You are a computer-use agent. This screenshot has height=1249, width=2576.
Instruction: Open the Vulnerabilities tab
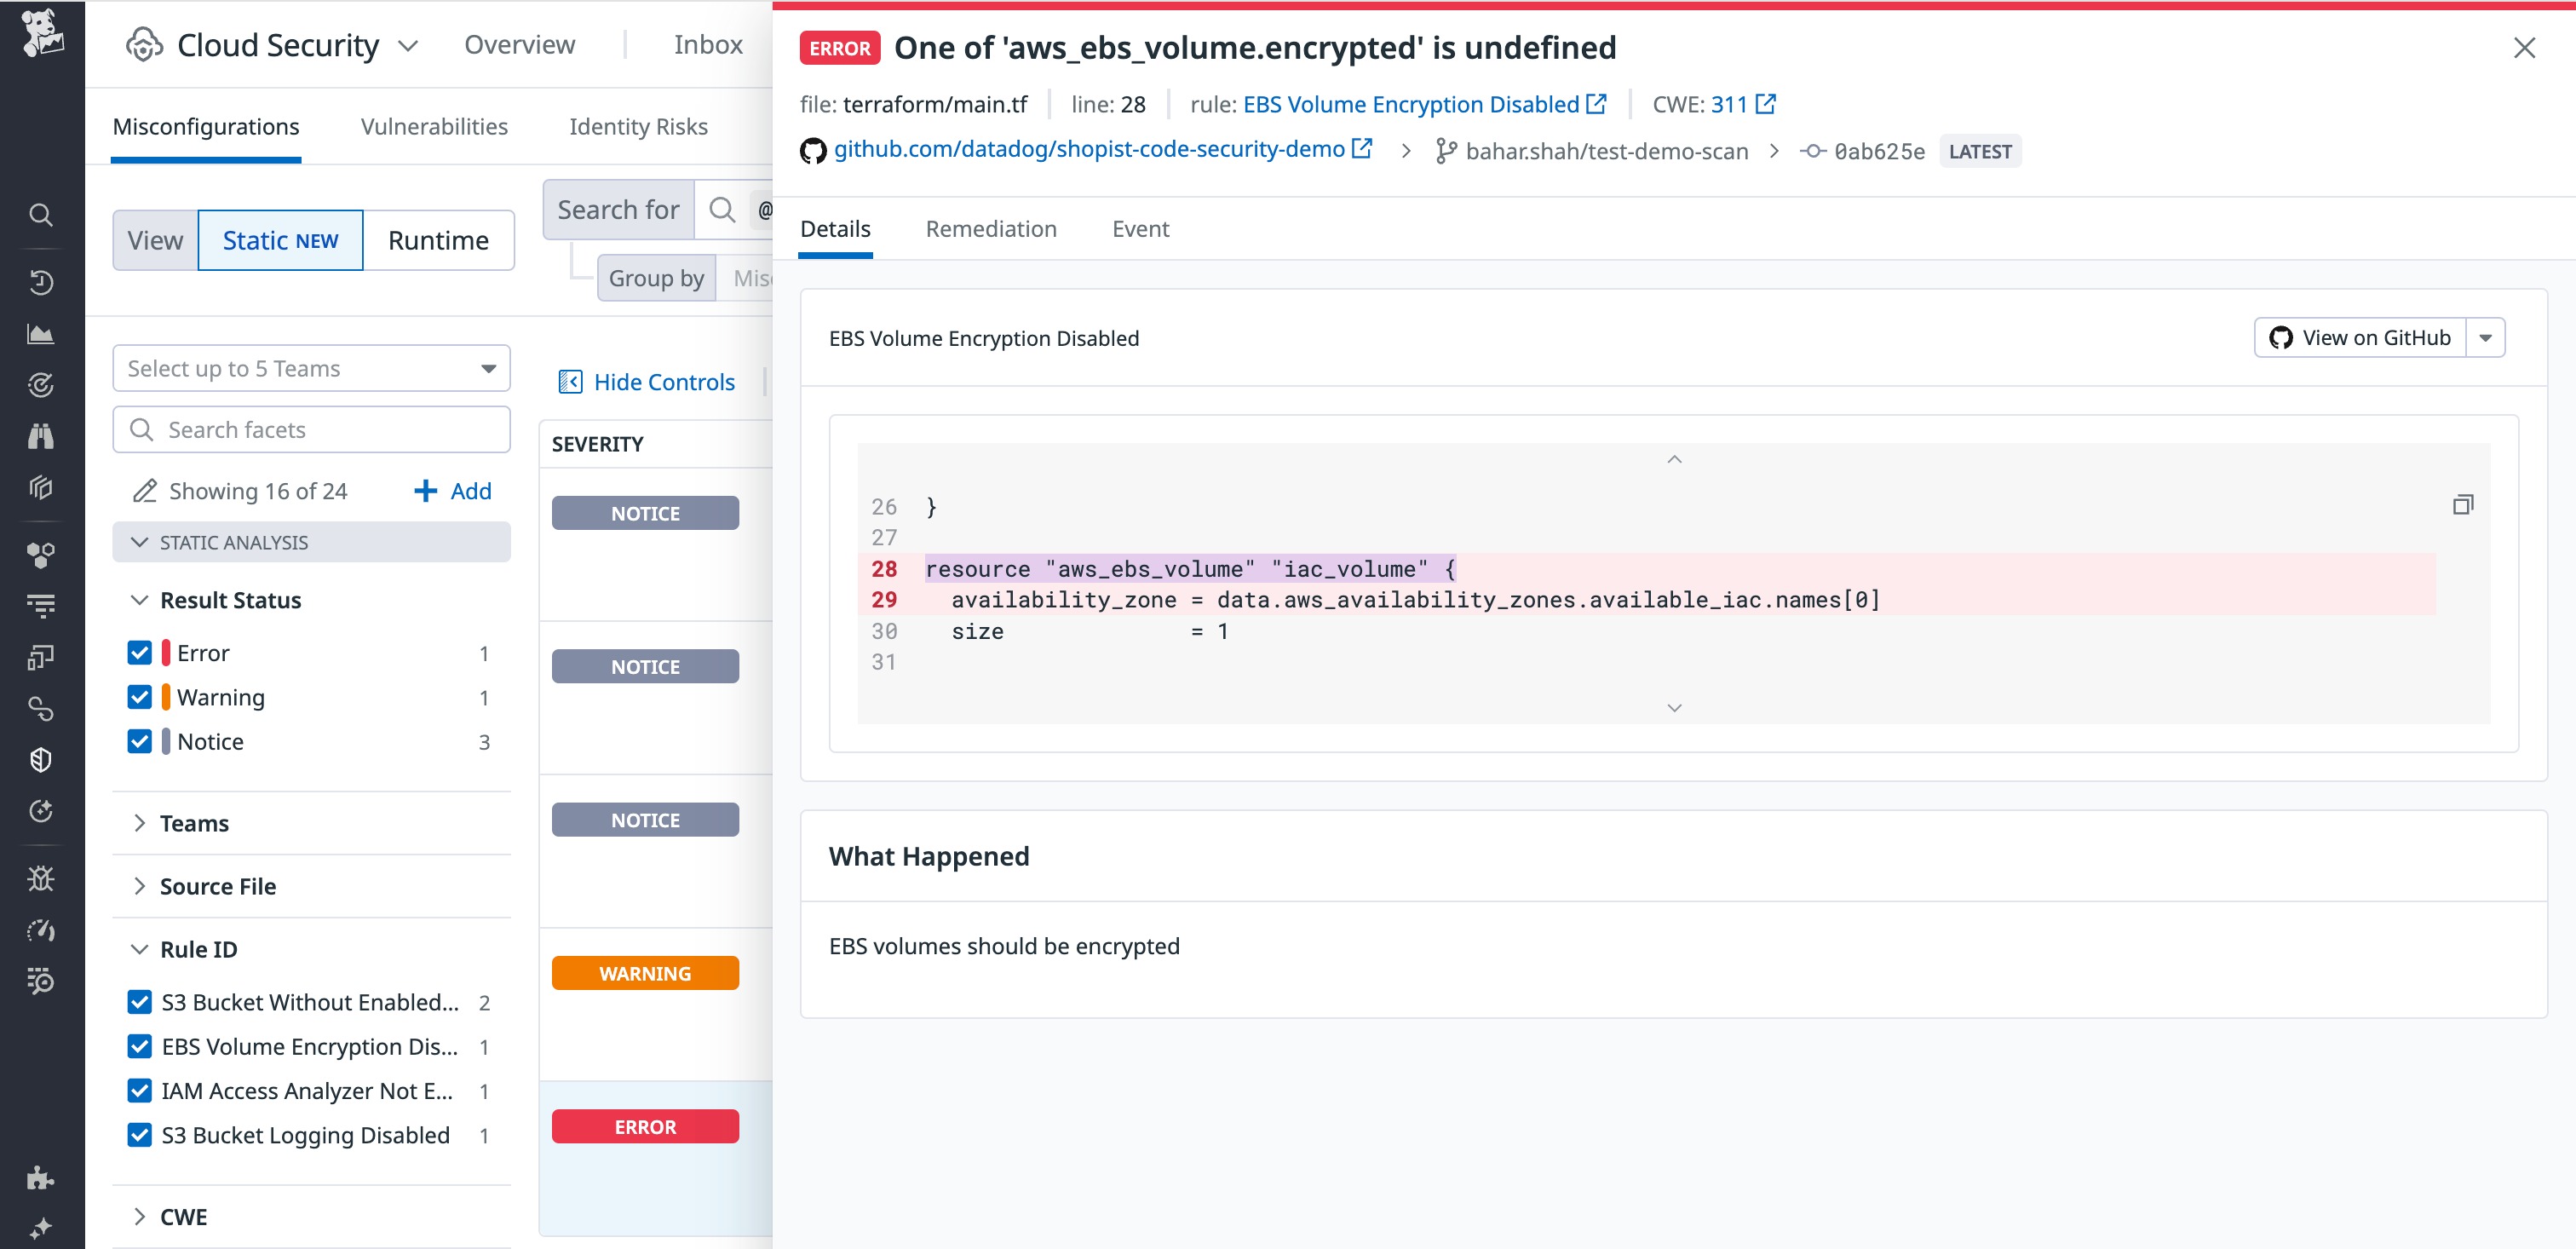pos(433,126)
